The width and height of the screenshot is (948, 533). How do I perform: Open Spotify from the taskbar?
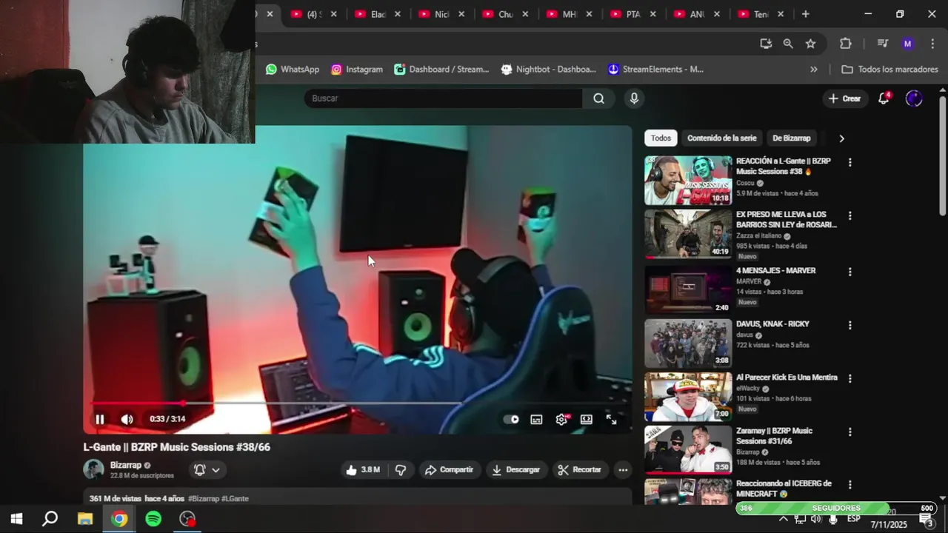[153, 519]
